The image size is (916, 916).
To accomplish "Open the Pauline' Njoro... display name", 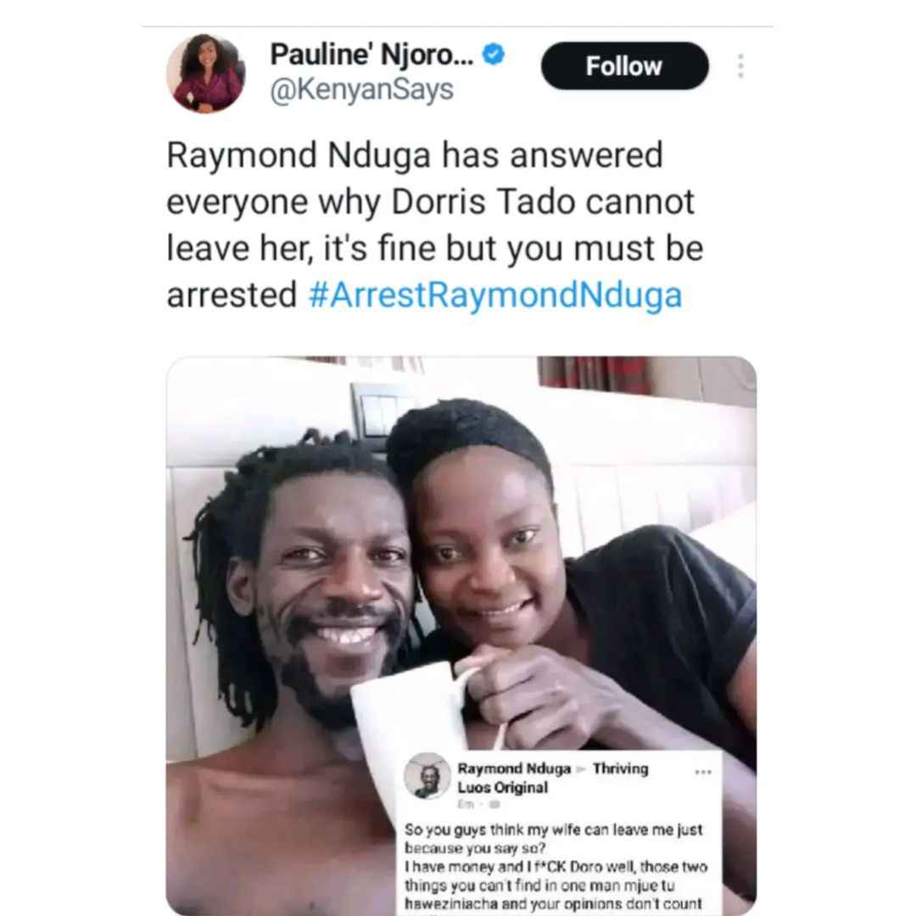I will [x=371, y=55].
